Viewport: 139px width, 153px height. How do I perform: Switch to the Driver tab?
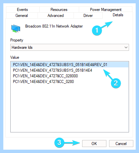coord(88,16)
